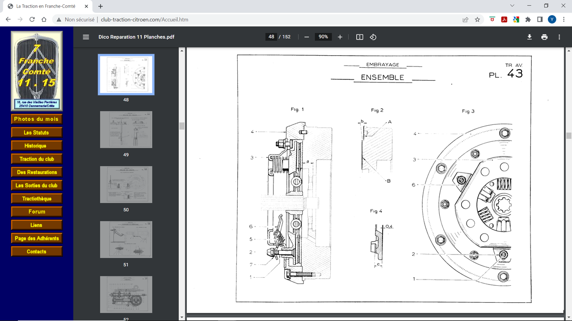This screenshot has width=572, height=321.
Task: Open the Contacts page
Action: coord(36,251)
